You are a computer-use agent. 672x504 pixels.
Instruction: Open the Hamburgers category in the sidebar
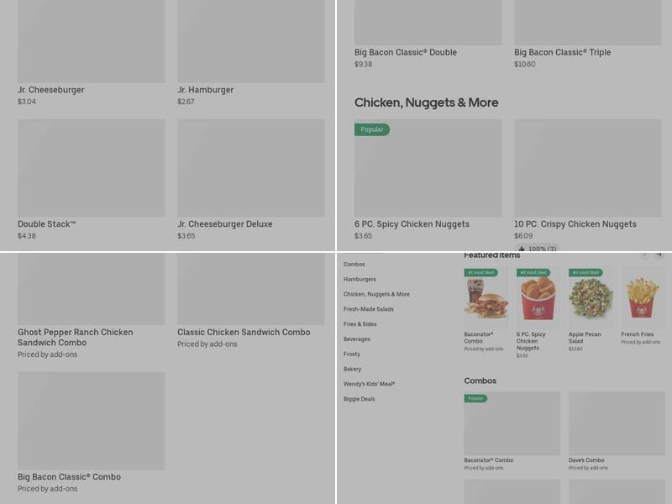coord(360,280)
